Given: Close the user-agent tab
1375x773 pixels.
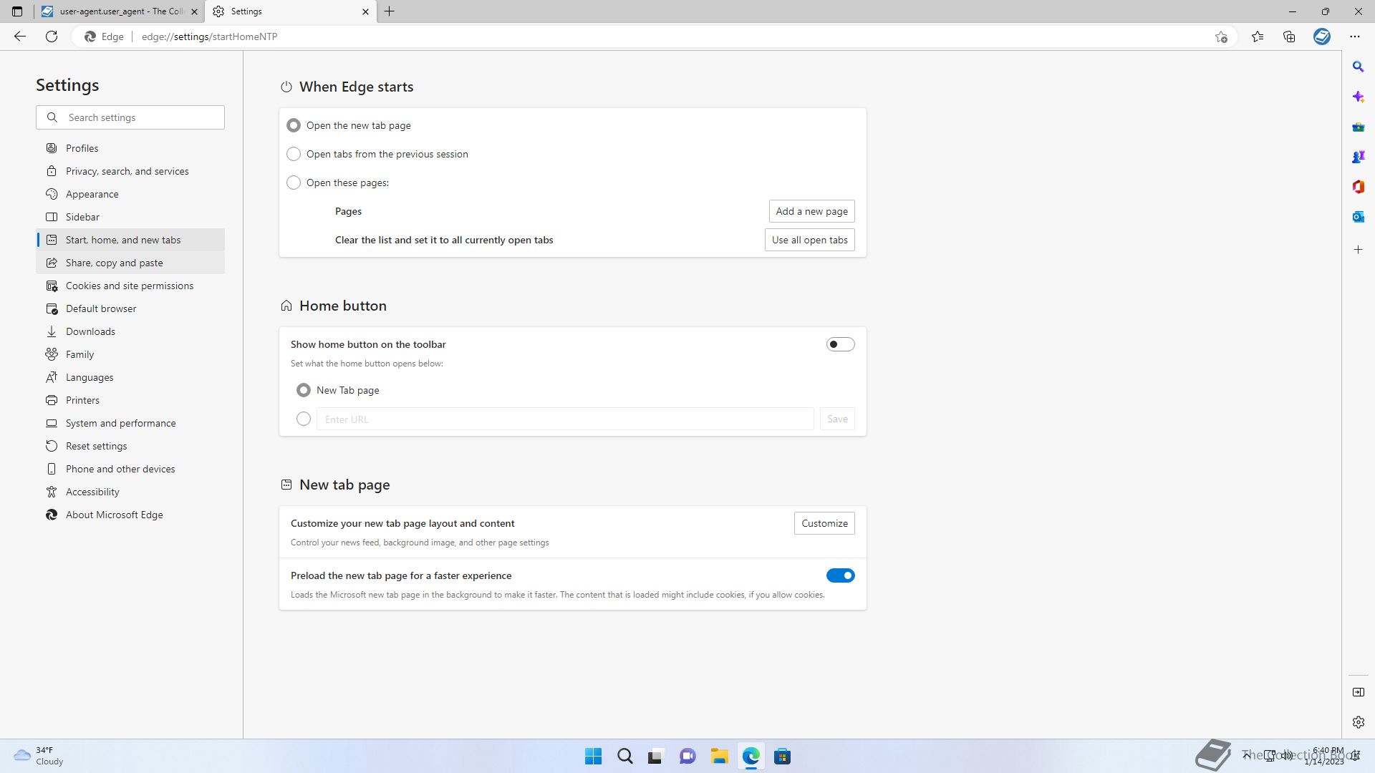Looking at the screenshot, I should coord(194,11).
